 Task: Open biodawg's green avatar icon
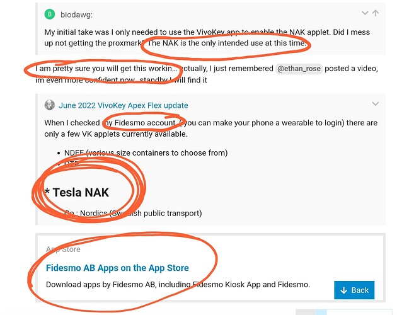[50, 14]
